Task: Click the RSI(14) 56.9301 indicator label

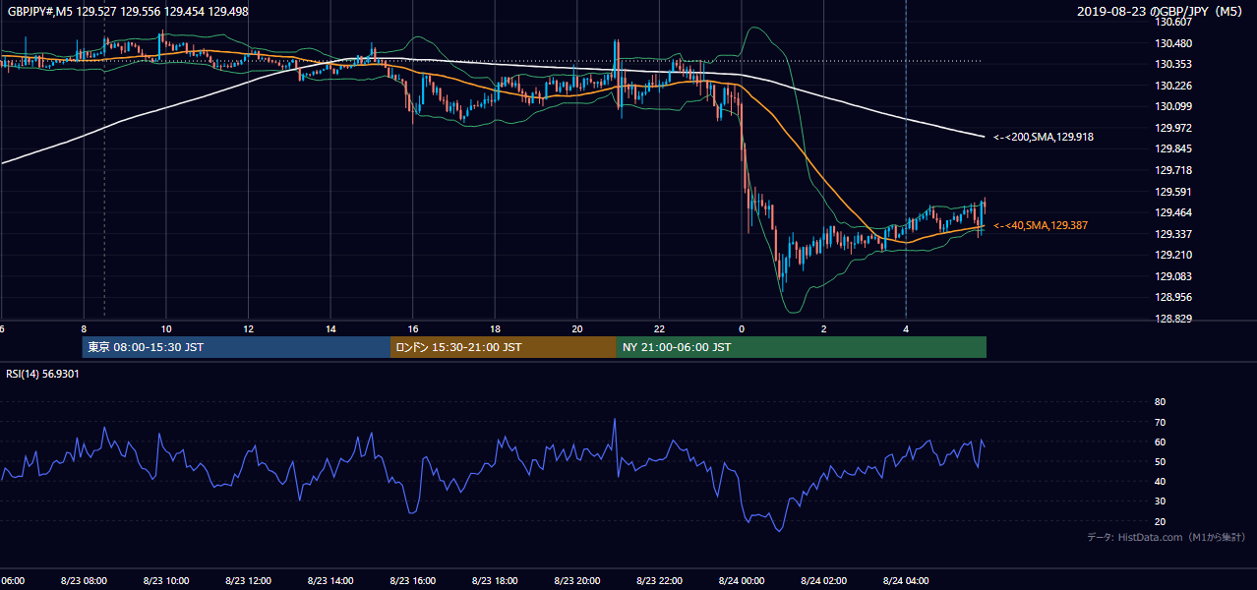Action: point(43,374)
